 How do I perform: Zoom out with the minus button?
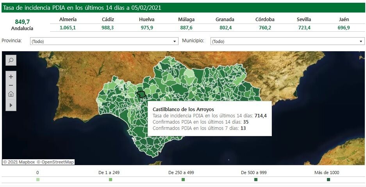[11, 85]
